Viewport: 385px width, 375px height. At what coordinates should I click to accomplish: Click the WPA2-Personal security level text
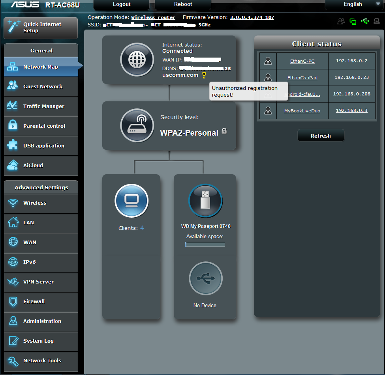(x=189, y=133)
